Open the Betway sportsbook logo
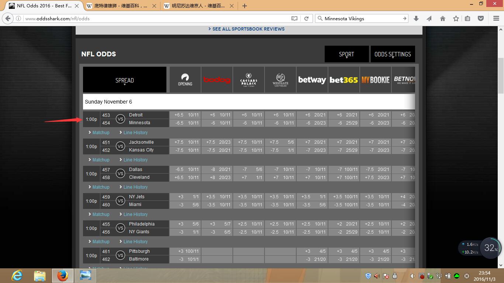Viewport: 504px width, 283px height. 312,80
